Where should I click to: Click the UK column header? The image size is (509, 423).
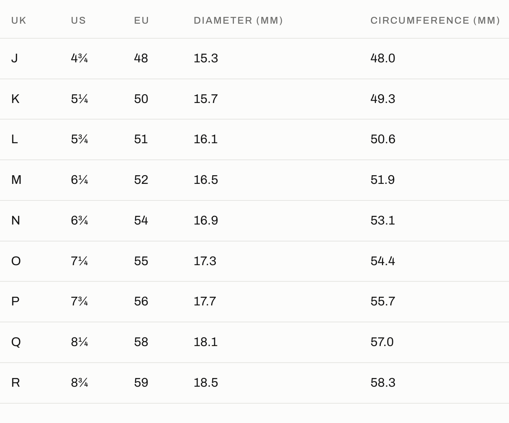(x=19, y=21)
